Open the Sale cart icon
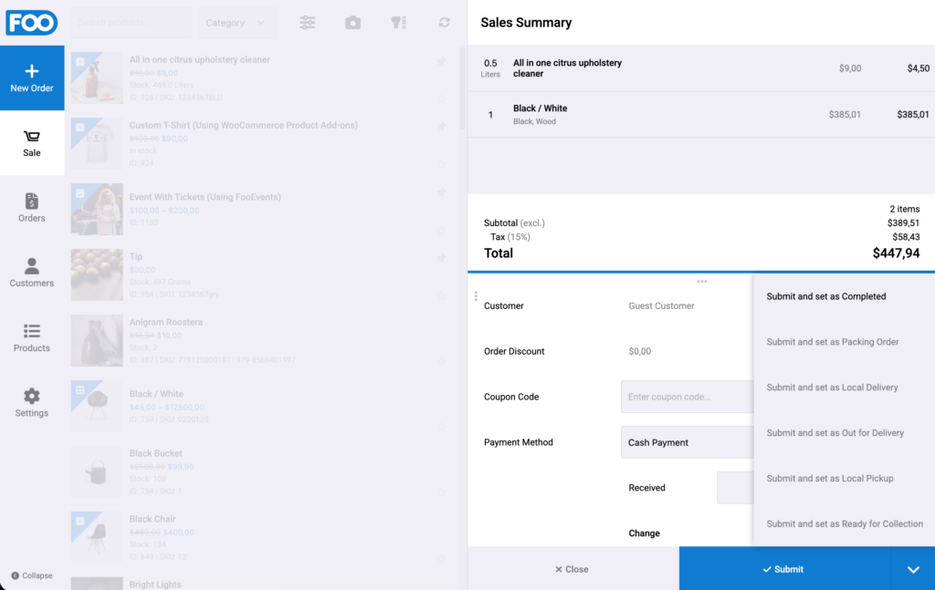Screen dimensions: 935x590 pos(32,137)
